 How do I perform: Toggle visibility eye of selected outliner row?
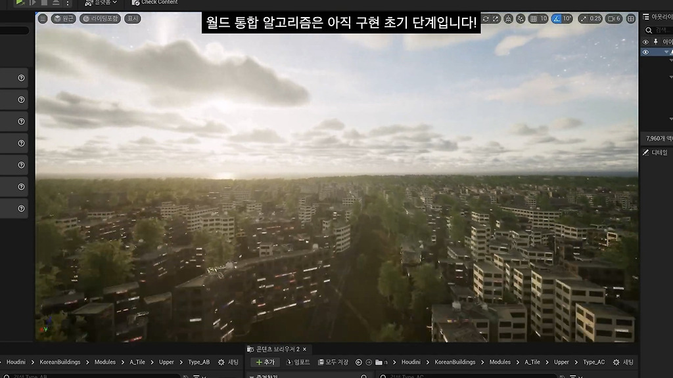pyautogui.click(x=645, y=52)
